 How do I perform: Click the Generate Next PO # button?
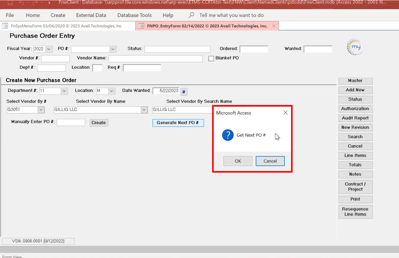point(178,123)
